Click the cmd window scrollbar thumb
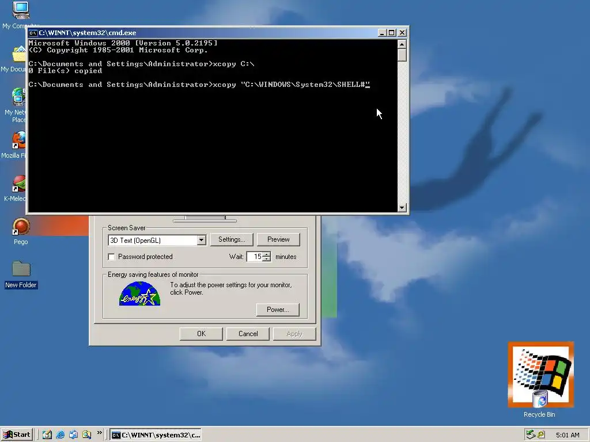Viewport: 590px width, 442px height. (402, 55)
